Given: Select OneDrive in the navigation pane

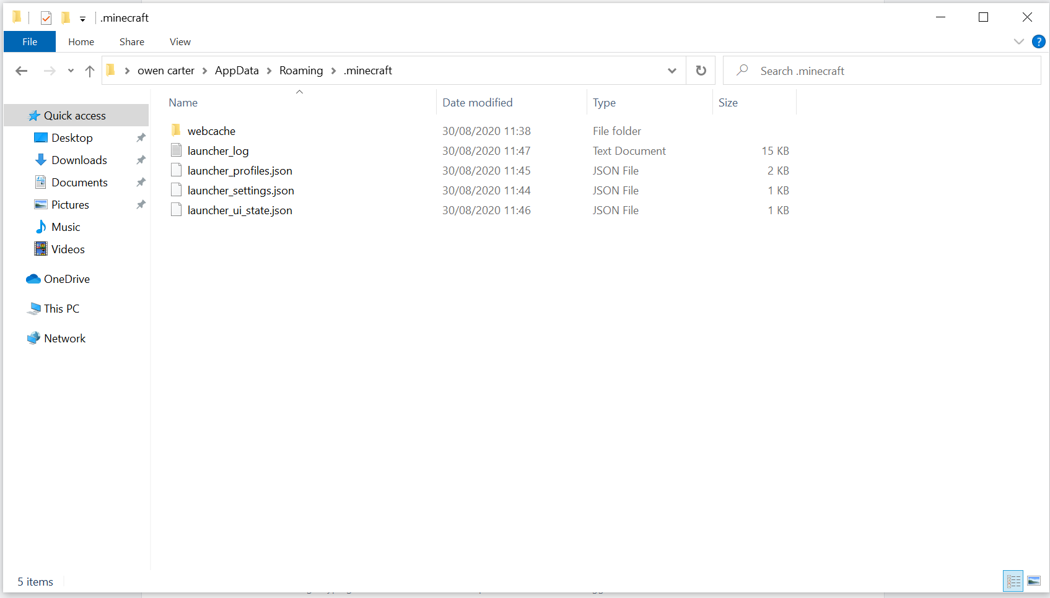Looking at the screenshot, I should pos(66,279).
